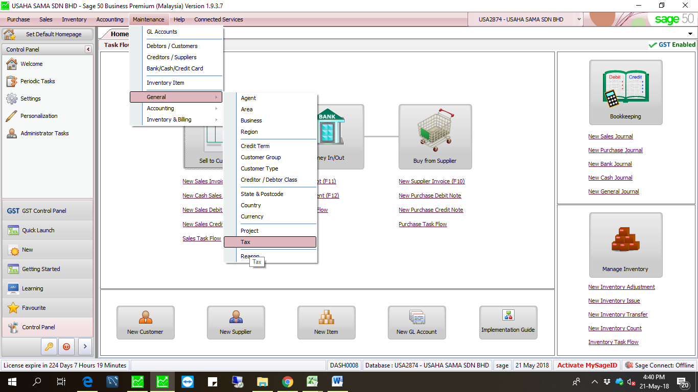Select Tax from General submenu
Screen dimensions: 698x392
tap(270, 242)
